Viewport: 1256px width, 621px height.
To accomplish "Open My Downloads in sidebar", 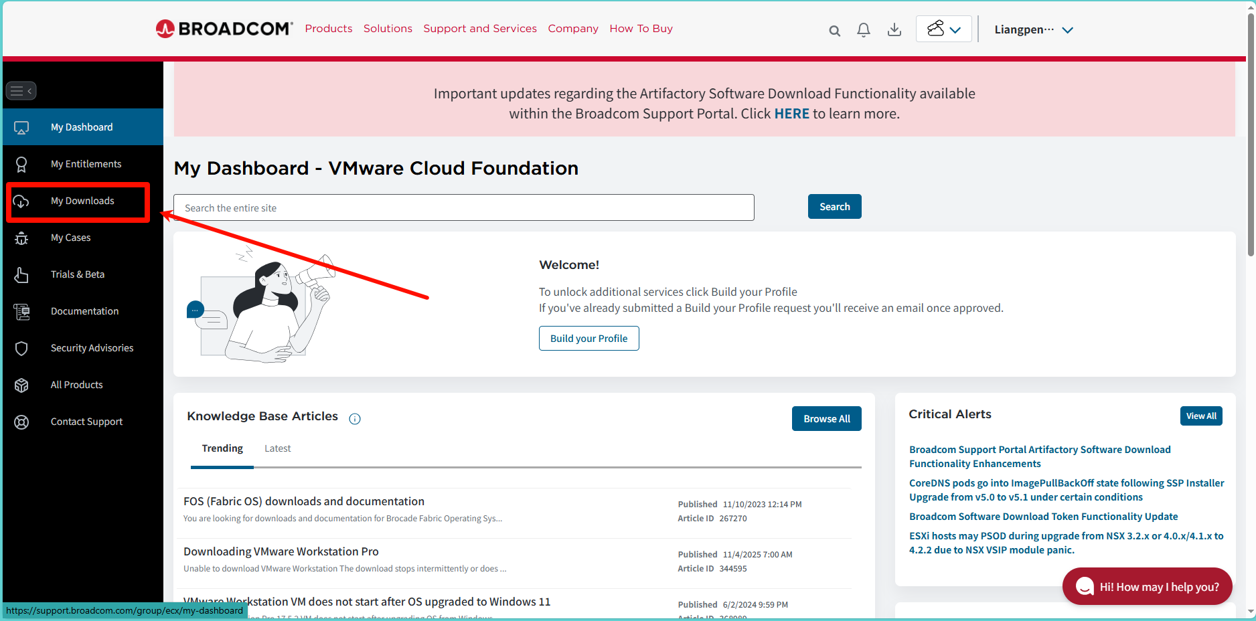I will (83, 201).
